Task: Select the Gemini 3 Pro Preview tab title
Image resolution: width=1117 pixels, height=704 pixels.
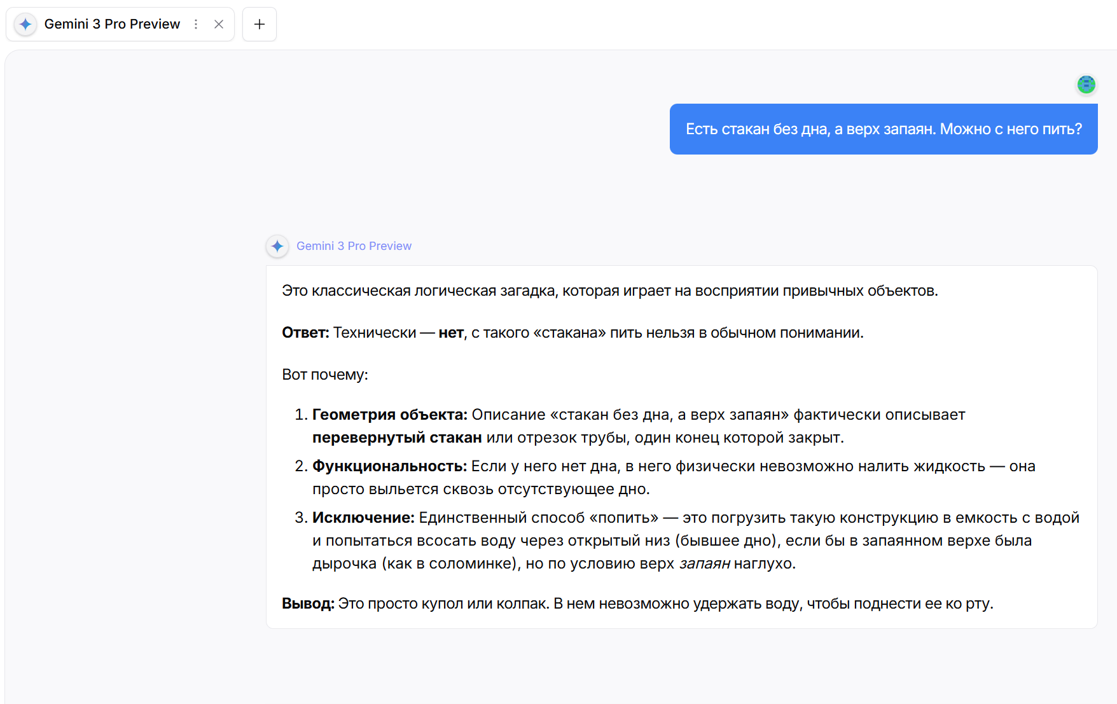Action: pyautogui.click(x=112, y=24)
